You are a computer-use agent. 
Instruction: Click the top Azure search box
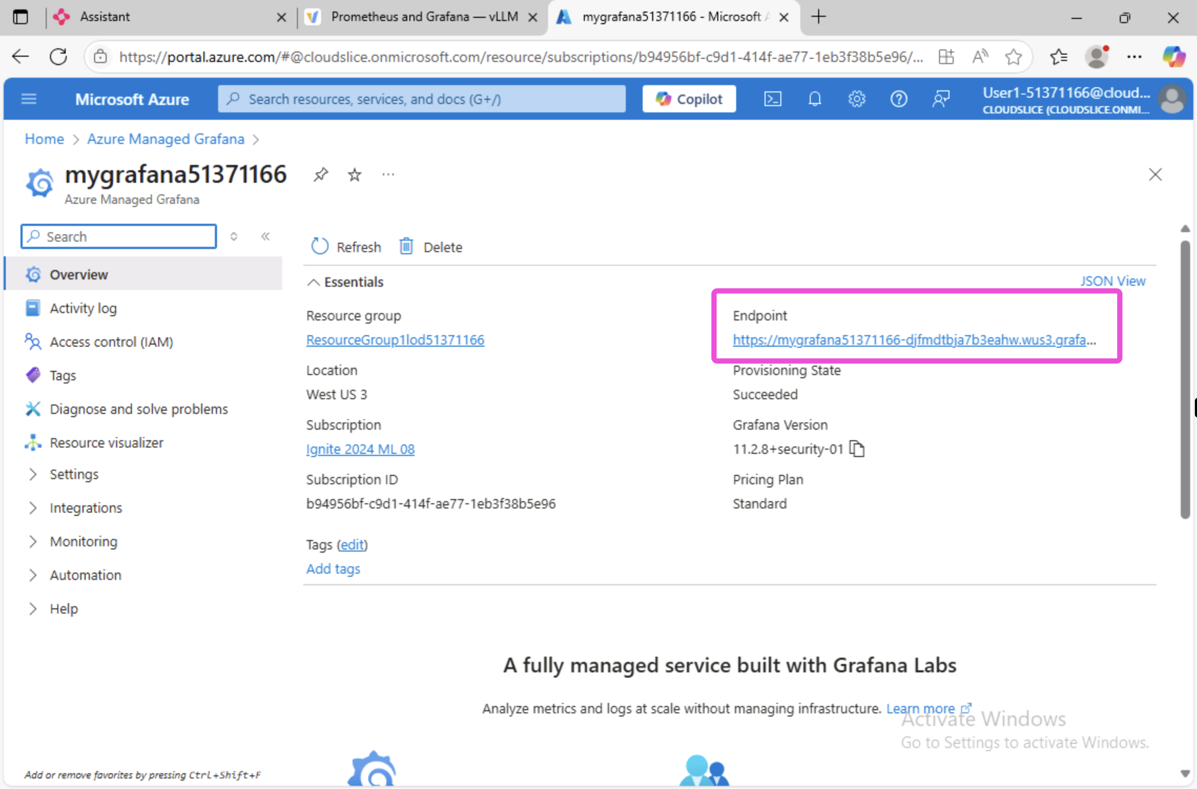pos(422,99)
